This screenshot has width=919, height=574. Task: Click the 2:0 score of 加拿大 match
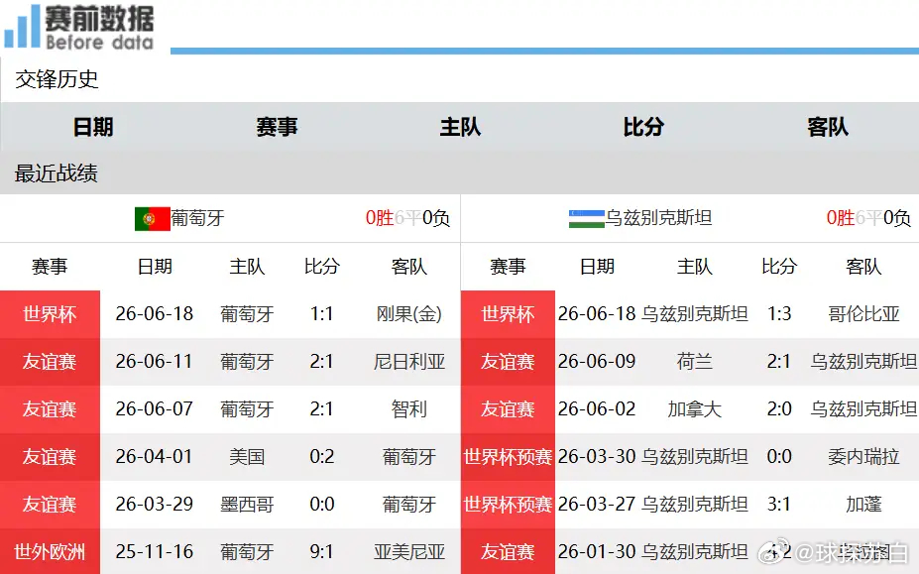click(779, 409)
